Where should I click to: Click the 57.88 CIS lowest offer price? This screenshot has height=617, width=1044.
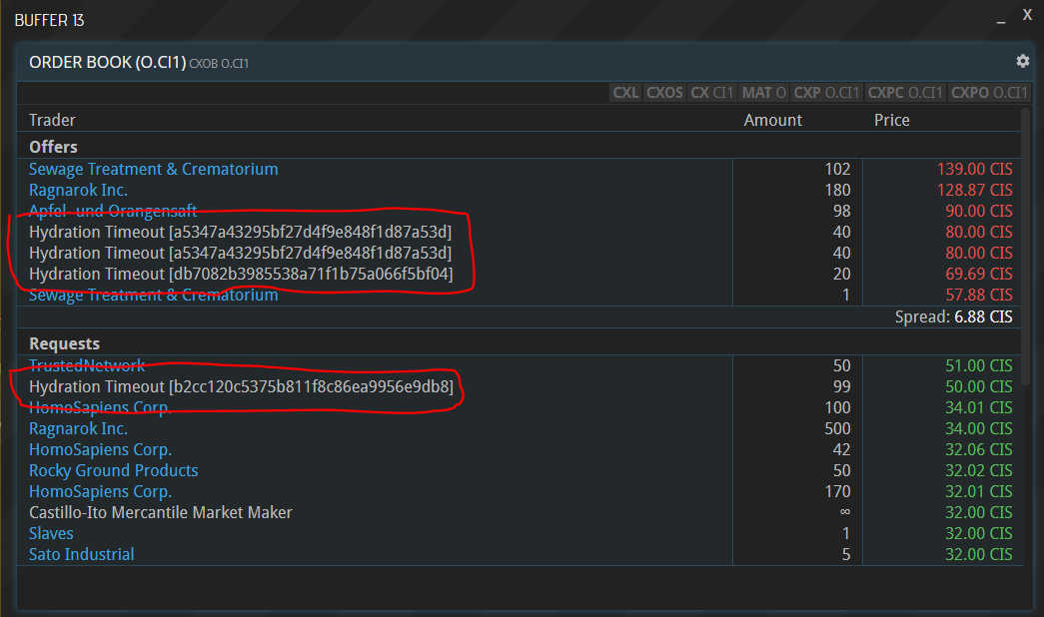975,296
